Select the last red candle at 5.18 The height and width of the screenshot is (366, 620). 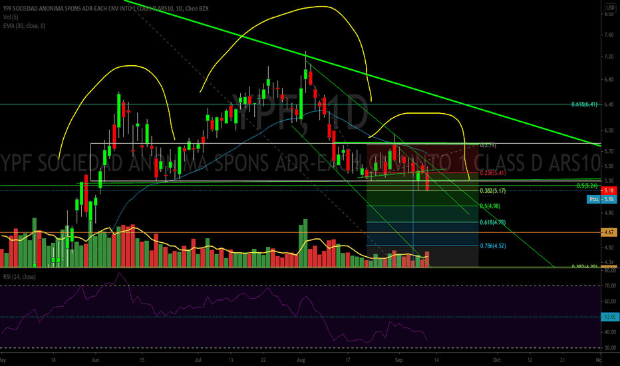coord(427,182)
